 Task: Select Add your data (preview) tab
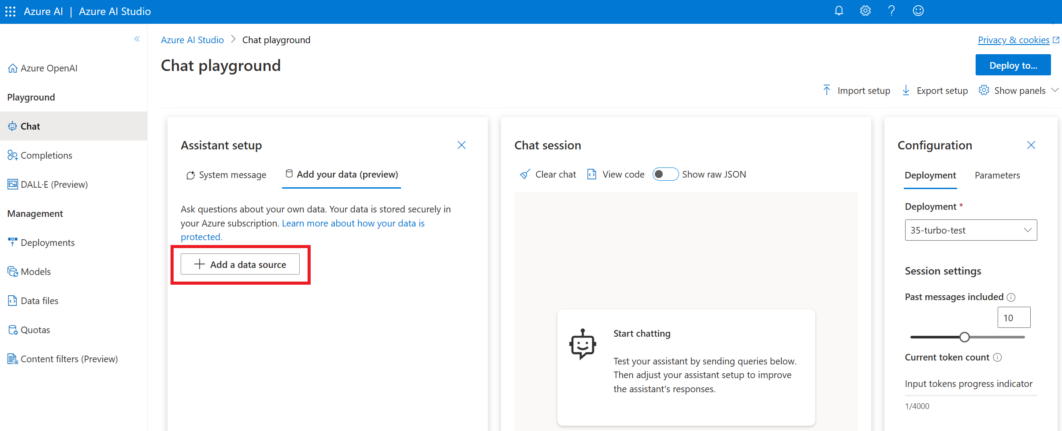pos(342,175)
